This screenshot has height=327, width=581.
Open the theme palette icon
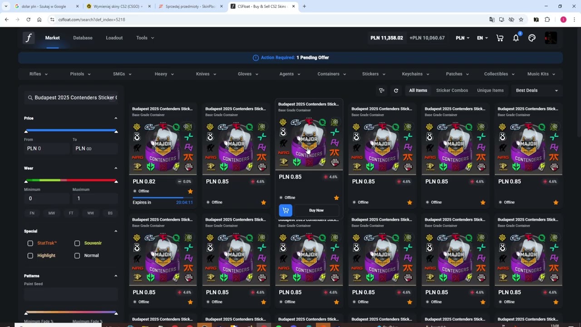[532, 38]
